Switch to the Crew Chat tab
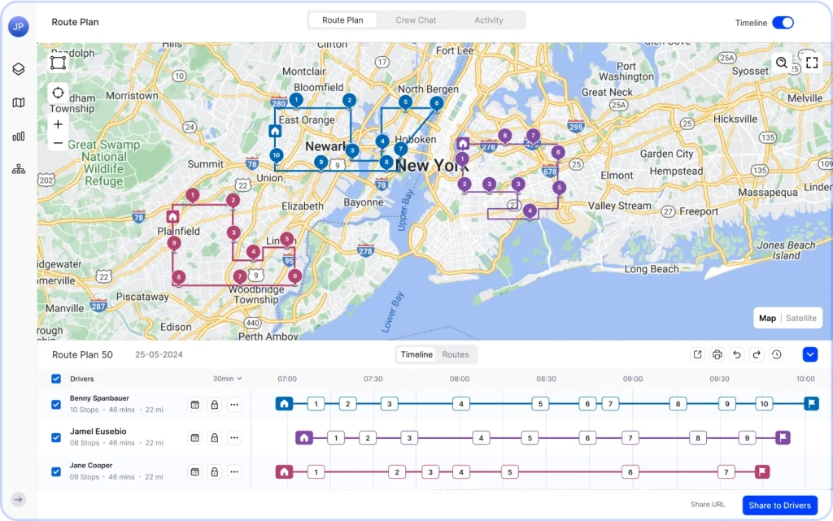 click(416, 20)
